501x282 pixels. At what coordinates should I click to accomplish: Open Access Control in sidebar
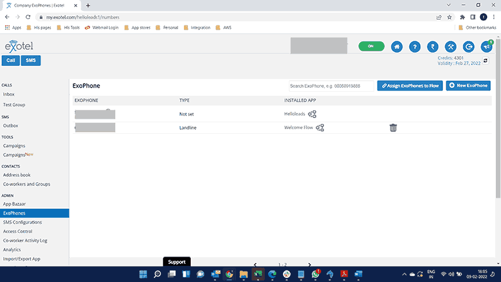pos(17,231)
